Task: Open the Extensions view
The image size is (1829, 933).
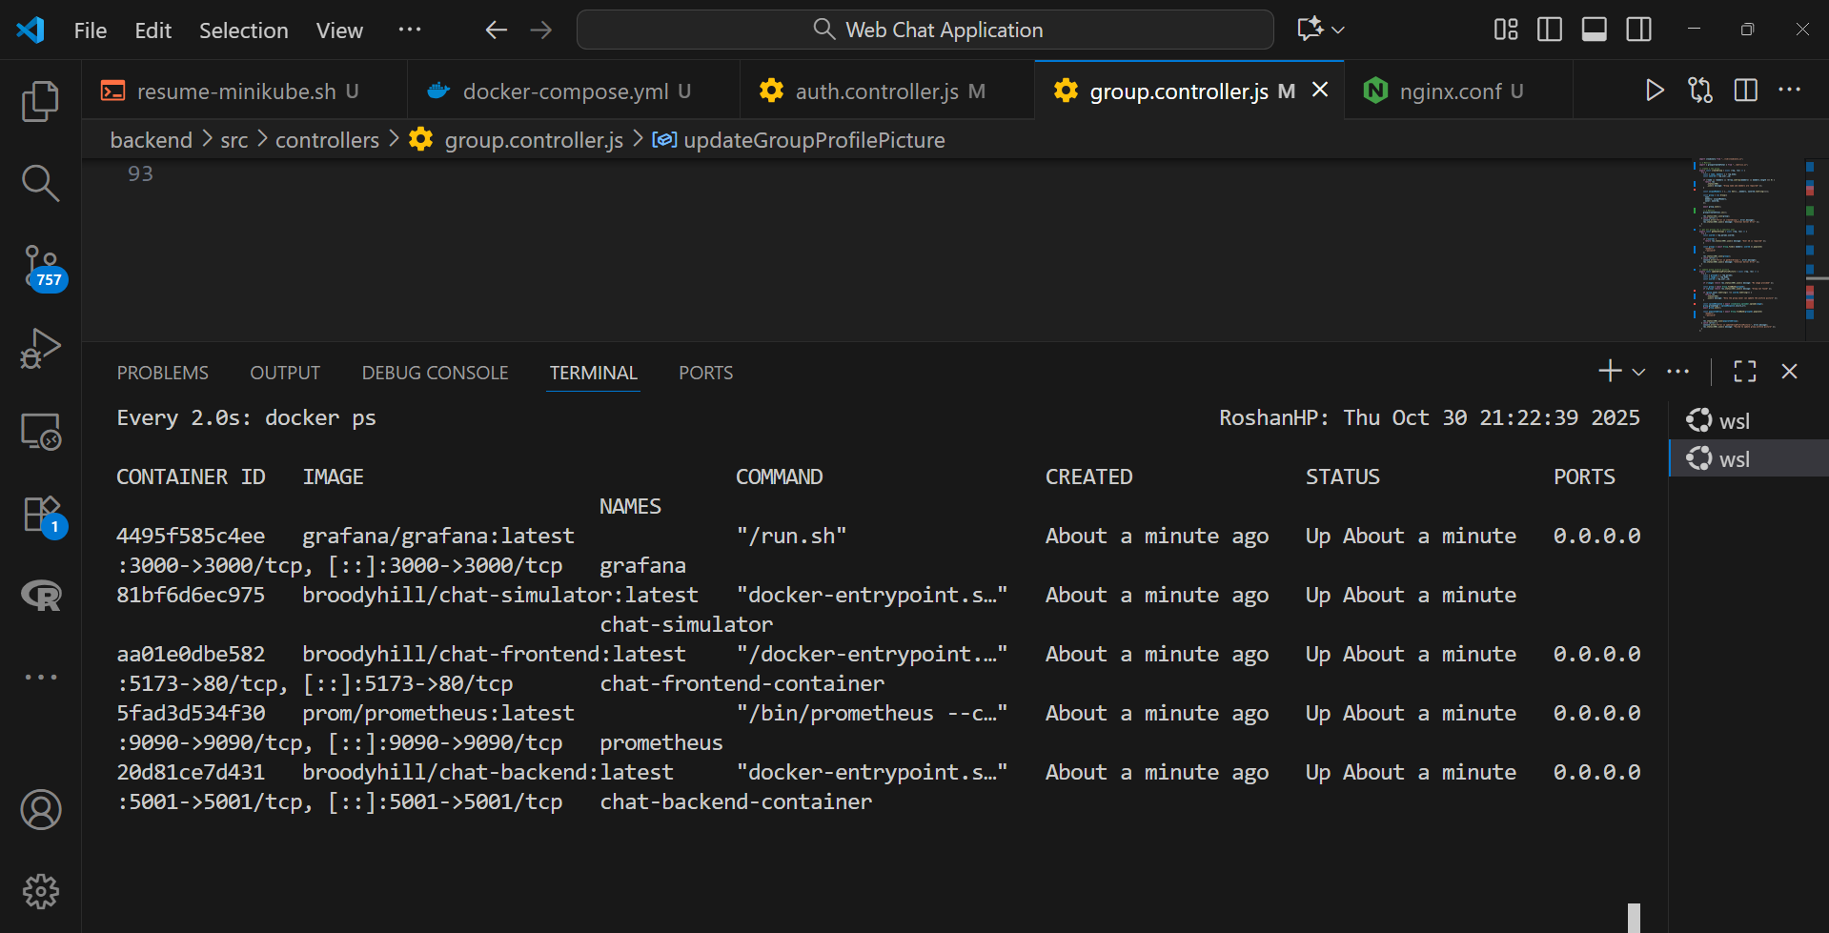Action: coord(40,513)
